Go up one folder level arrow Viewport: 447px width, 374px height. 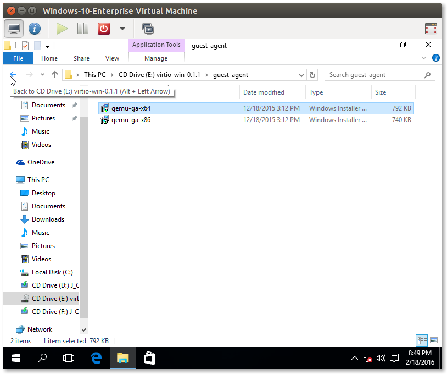[55, 74]
